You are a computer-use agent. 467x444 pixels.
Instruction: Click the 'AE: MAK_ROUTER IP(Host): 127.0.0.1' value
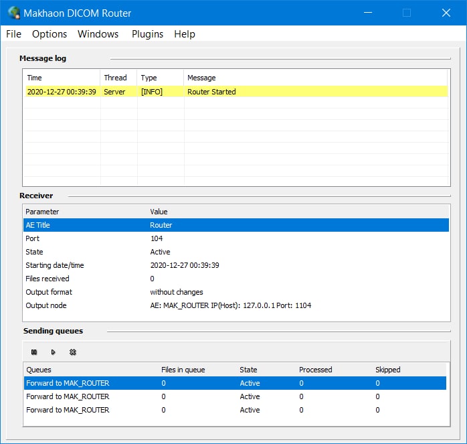231,305
